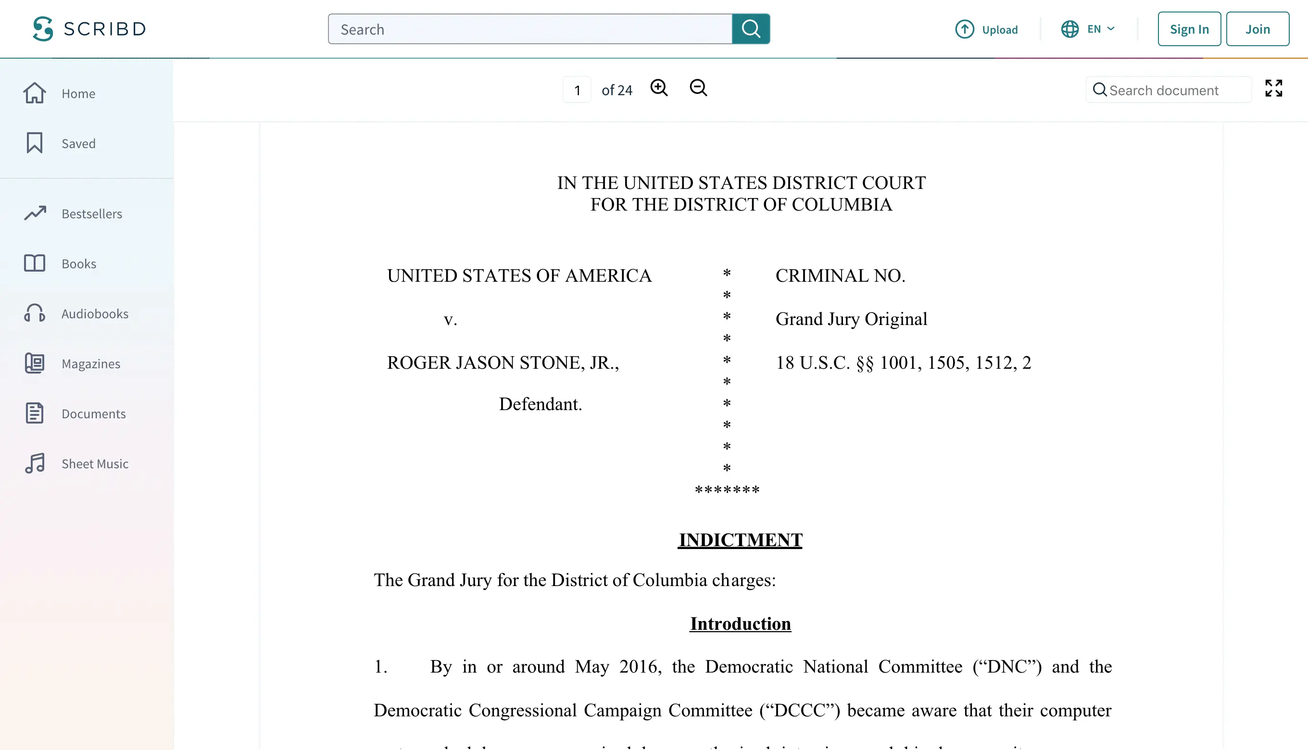Click the globe language icon
The height and width of the screenshot is (750, 1308).
pyautogui.click(x=1069, y=29)
